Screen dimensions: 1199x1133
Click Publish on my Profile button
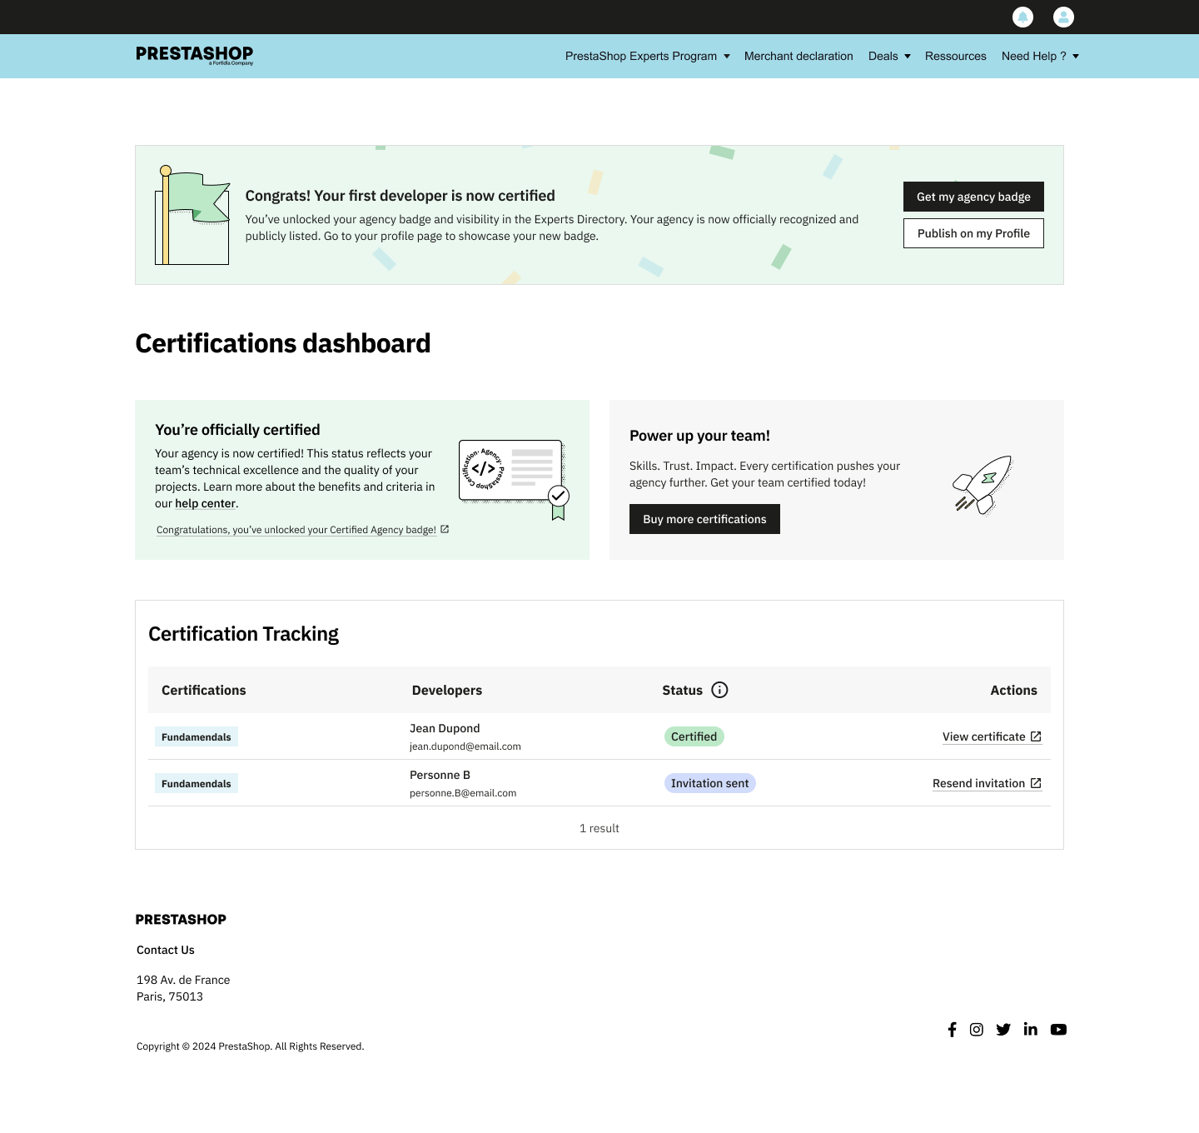[973, 233]
